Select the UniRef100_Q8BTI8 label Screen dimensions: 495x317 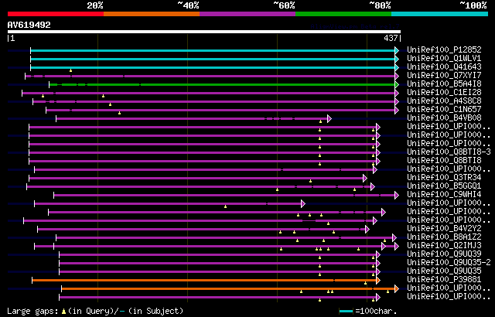pyautogui.click(x=444, y=161)
